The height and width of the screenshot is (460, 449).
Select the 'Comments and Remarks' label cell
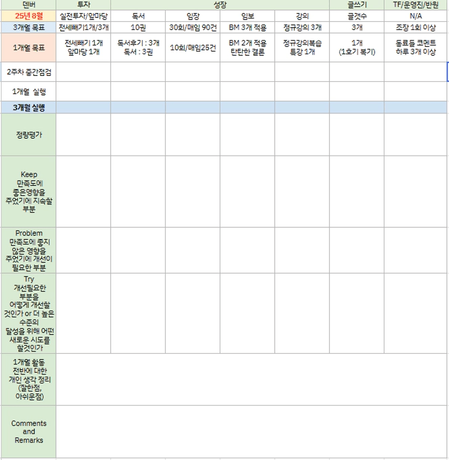28,432
